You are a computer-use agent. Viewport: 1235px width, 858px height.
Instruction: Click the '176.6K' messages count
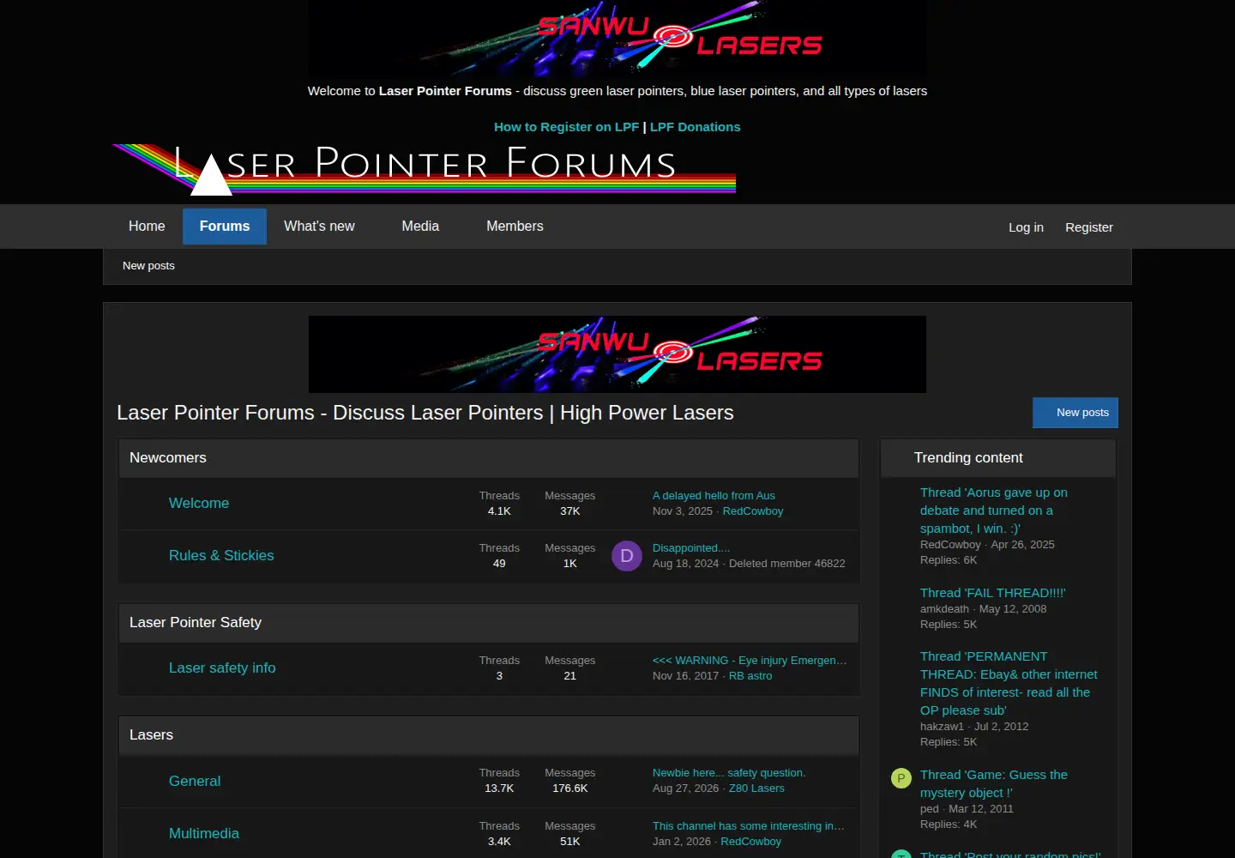coord(570,789)
